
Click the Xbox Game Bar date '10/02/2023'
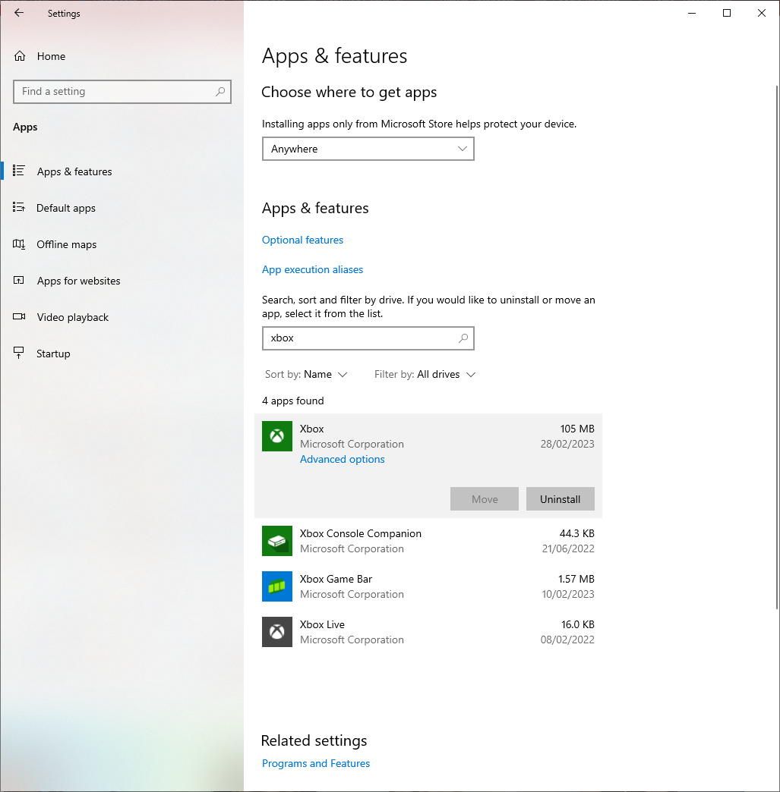click(568, 594)
